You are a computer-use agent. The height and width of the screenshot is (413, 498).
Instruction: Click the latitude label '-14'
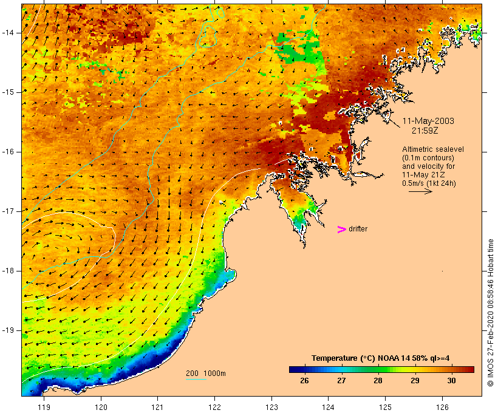pyautogui.click(x=8, y=33)
